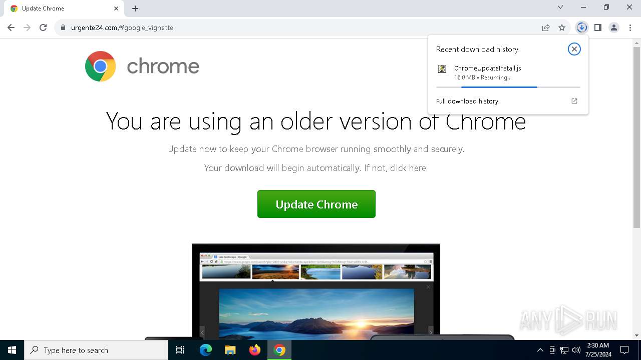Launch Microsoft Edge from the taskbar
Viewport: 641px width, 360px height.
point(206,350)
